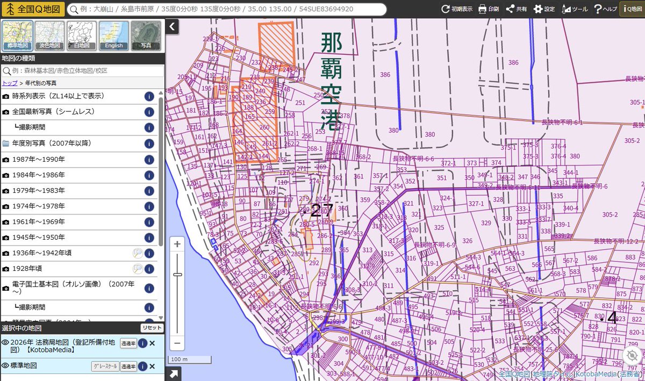Show info for 1987年～1990年

pyautogui.click(x=149, y=160)
